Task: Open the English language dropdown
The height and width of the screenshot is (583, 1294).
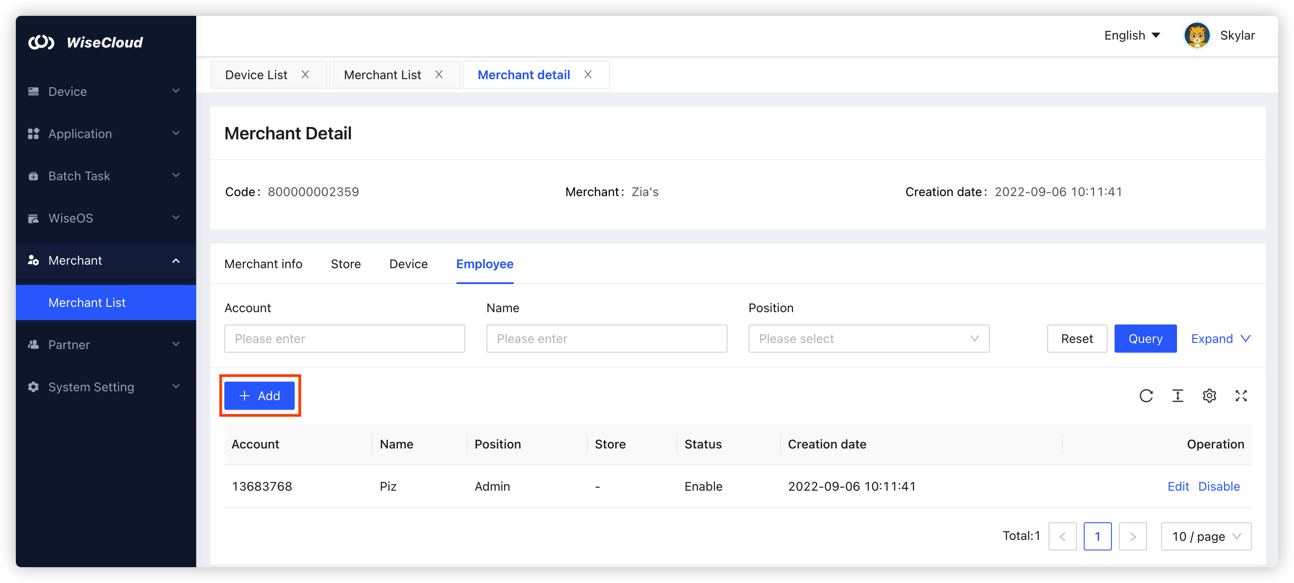Action: point(1132,36)
